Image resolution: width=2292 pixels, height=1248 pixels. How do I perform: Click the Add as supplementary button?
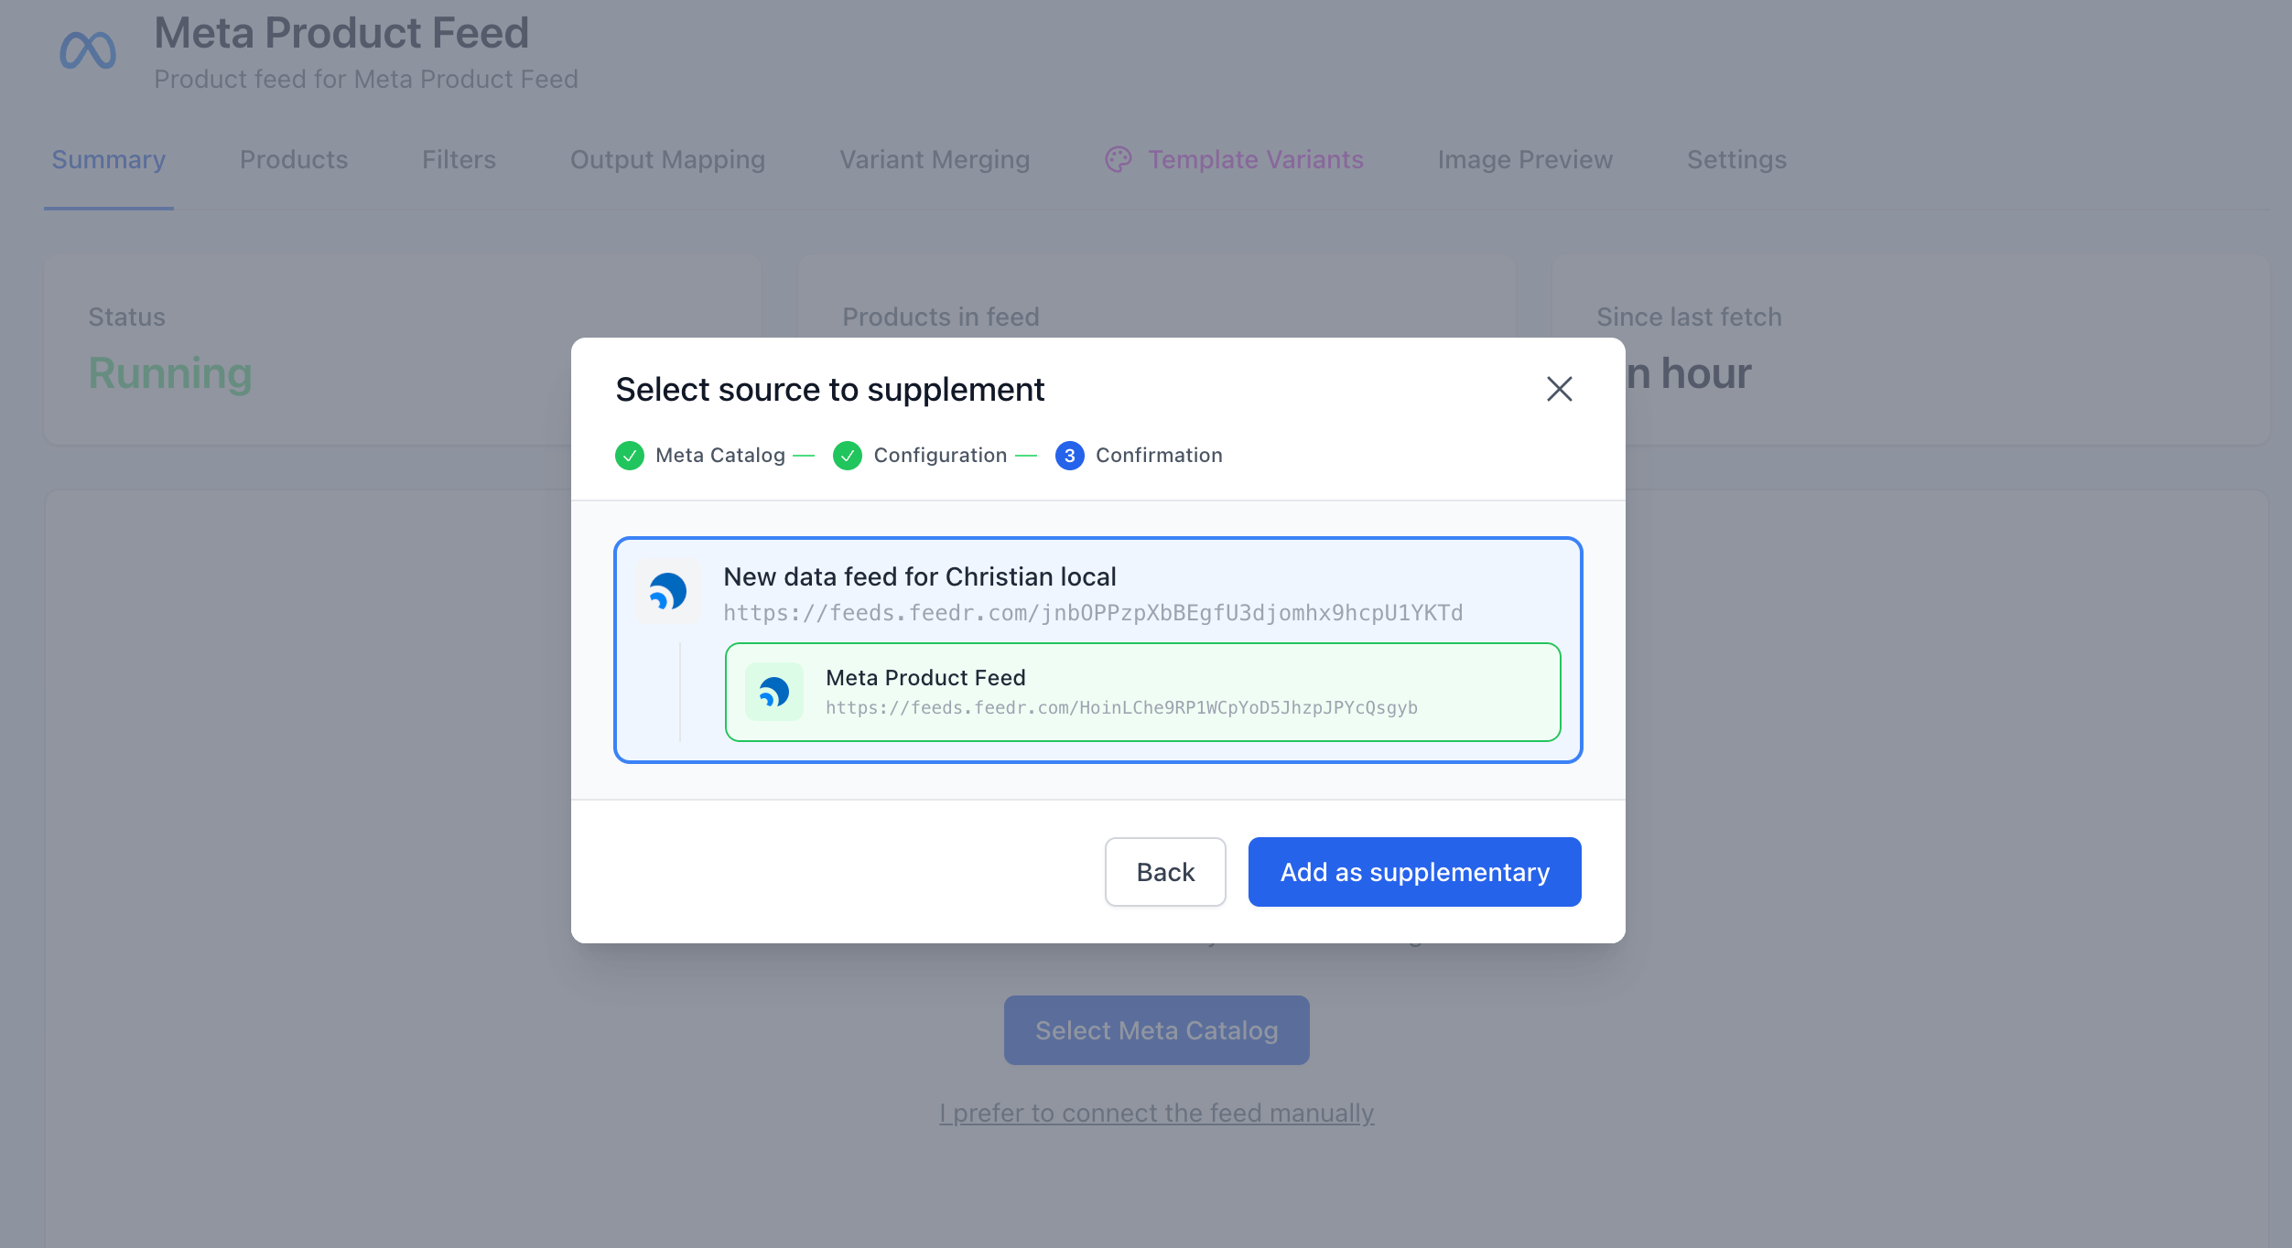[x=1414, y=872]
